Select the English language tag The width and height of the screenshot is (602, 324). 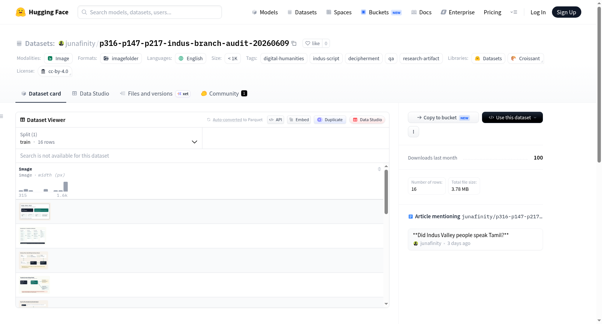coord(190,58)
